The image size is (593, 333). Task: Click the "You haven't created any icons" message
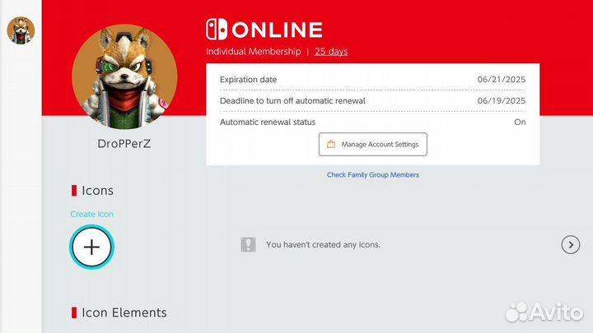323,244
